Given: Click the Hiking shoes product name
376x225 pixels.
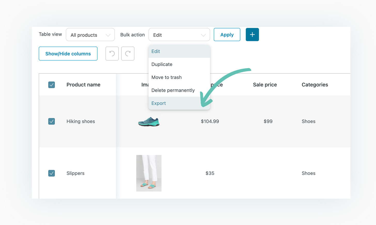Looking at the screenshot, I should coord(81,121).
